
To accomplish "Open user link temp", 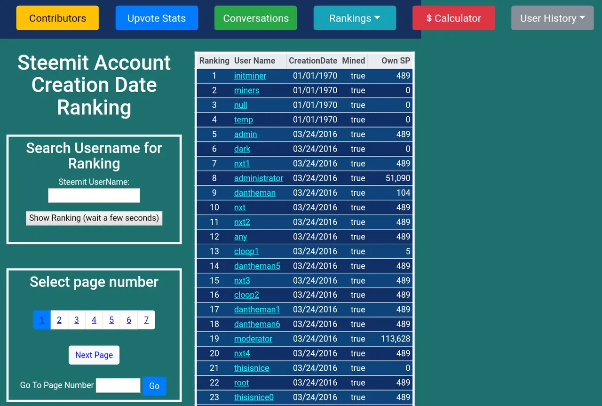I will tap(244, 119).
